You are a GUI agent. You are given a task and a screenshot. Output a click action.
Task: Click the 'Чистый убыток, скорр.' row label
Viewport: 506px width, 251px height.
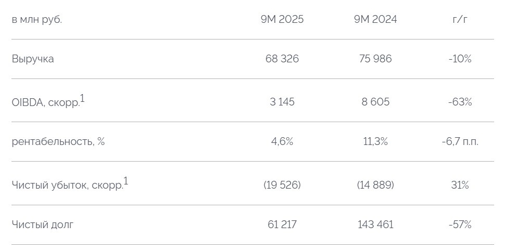[67, 185]
